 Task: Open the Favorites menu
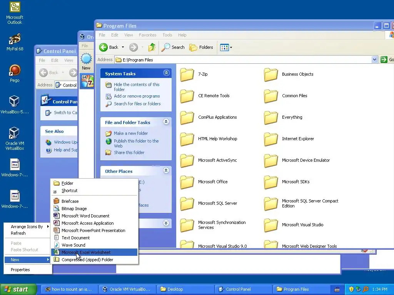pos(147,35)
